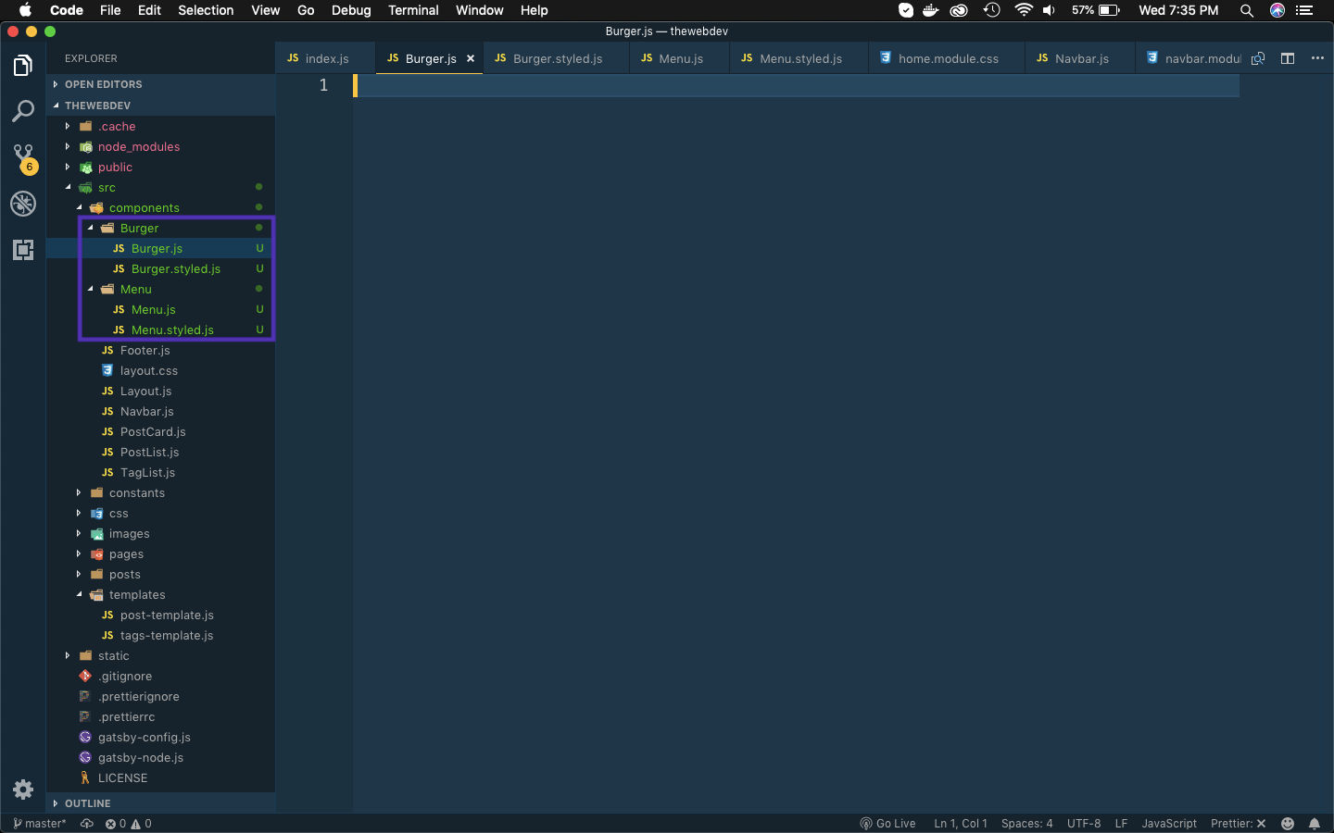Open Footer.js in the explorer
Viewport: 1334px width, 833px height.
click(160, 350)
